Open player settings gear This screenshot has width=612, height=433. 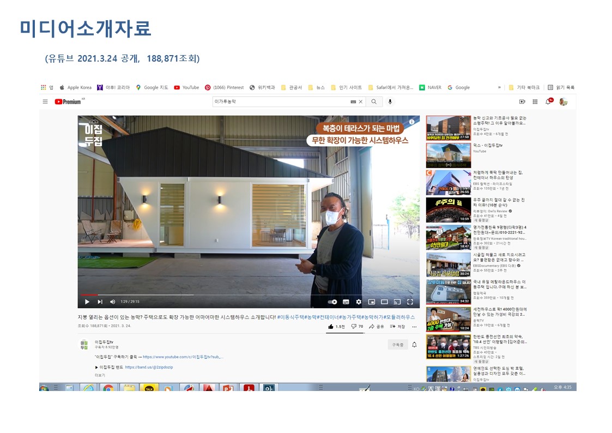coord(359,302)
